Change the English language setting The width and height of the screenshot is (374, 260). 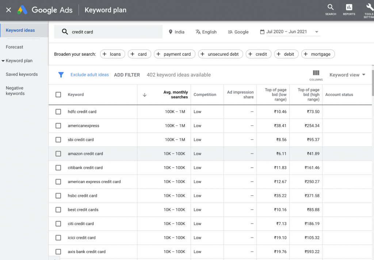click(x=206, y=32)
